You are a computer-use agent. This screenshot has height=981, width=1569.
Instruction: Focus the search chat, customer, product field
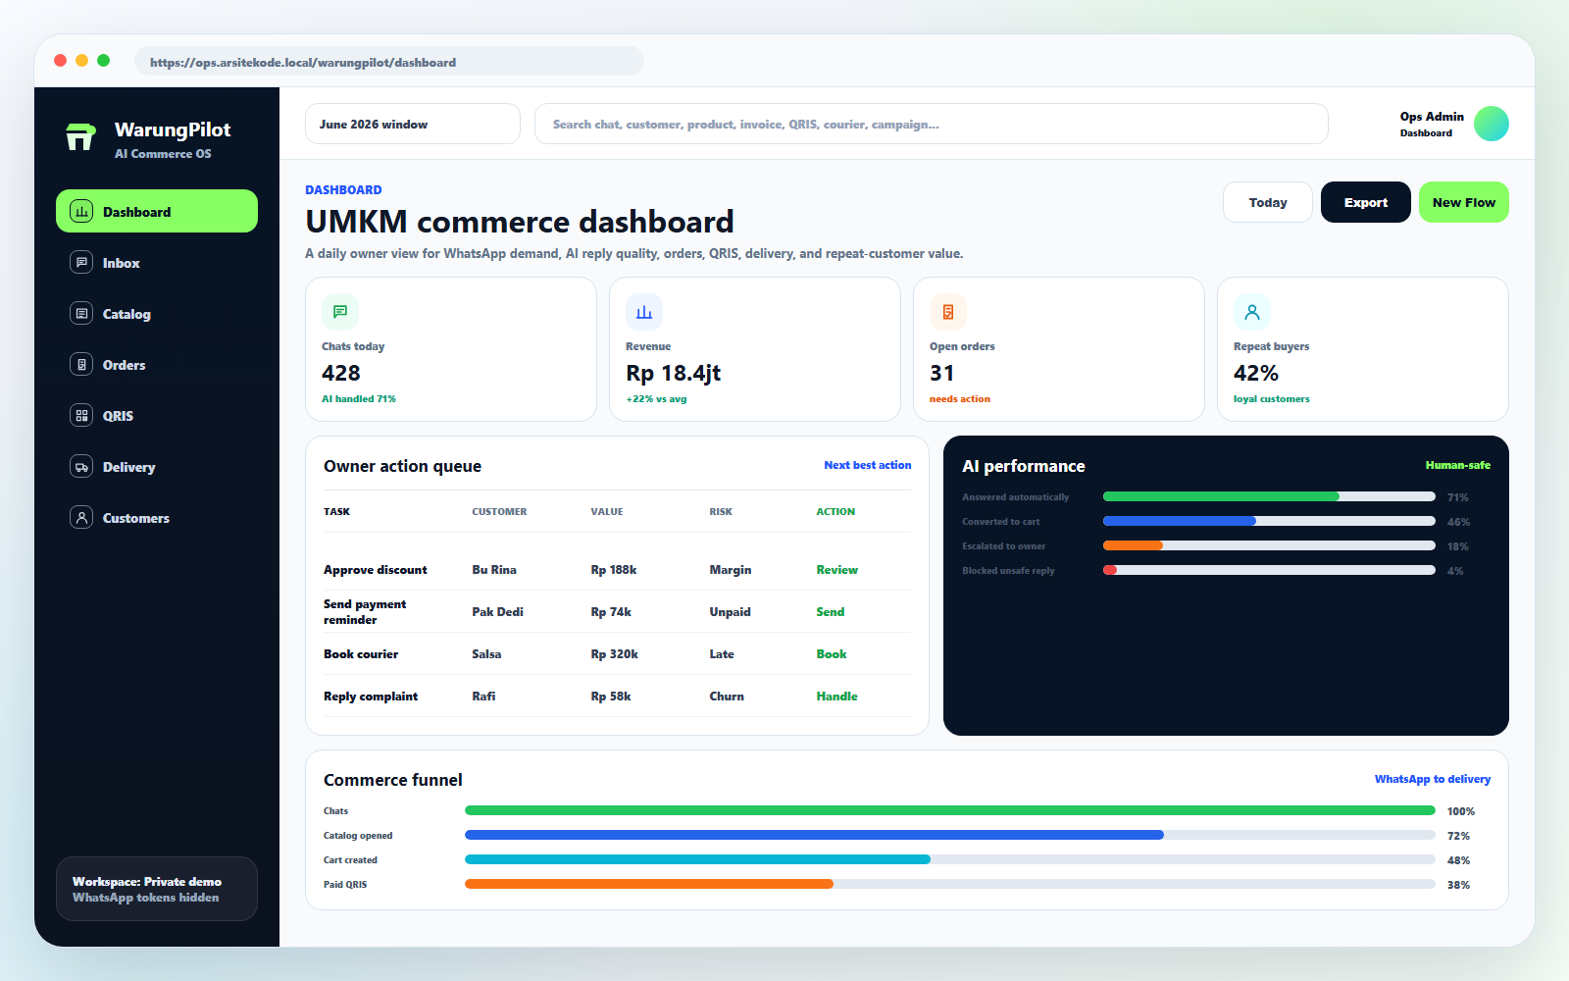(932, 124)
